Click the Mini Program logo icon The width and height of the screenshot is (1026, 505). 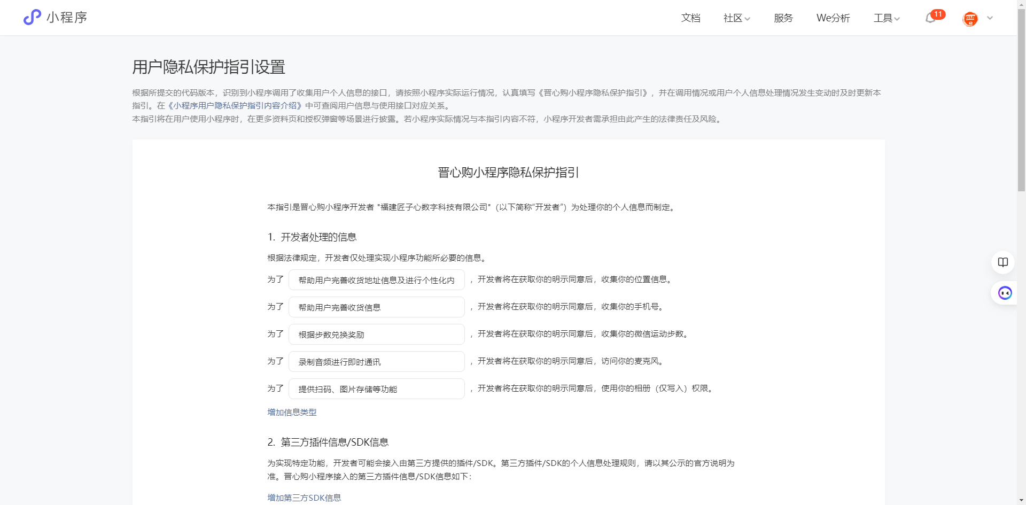click(x=32, y=18)
